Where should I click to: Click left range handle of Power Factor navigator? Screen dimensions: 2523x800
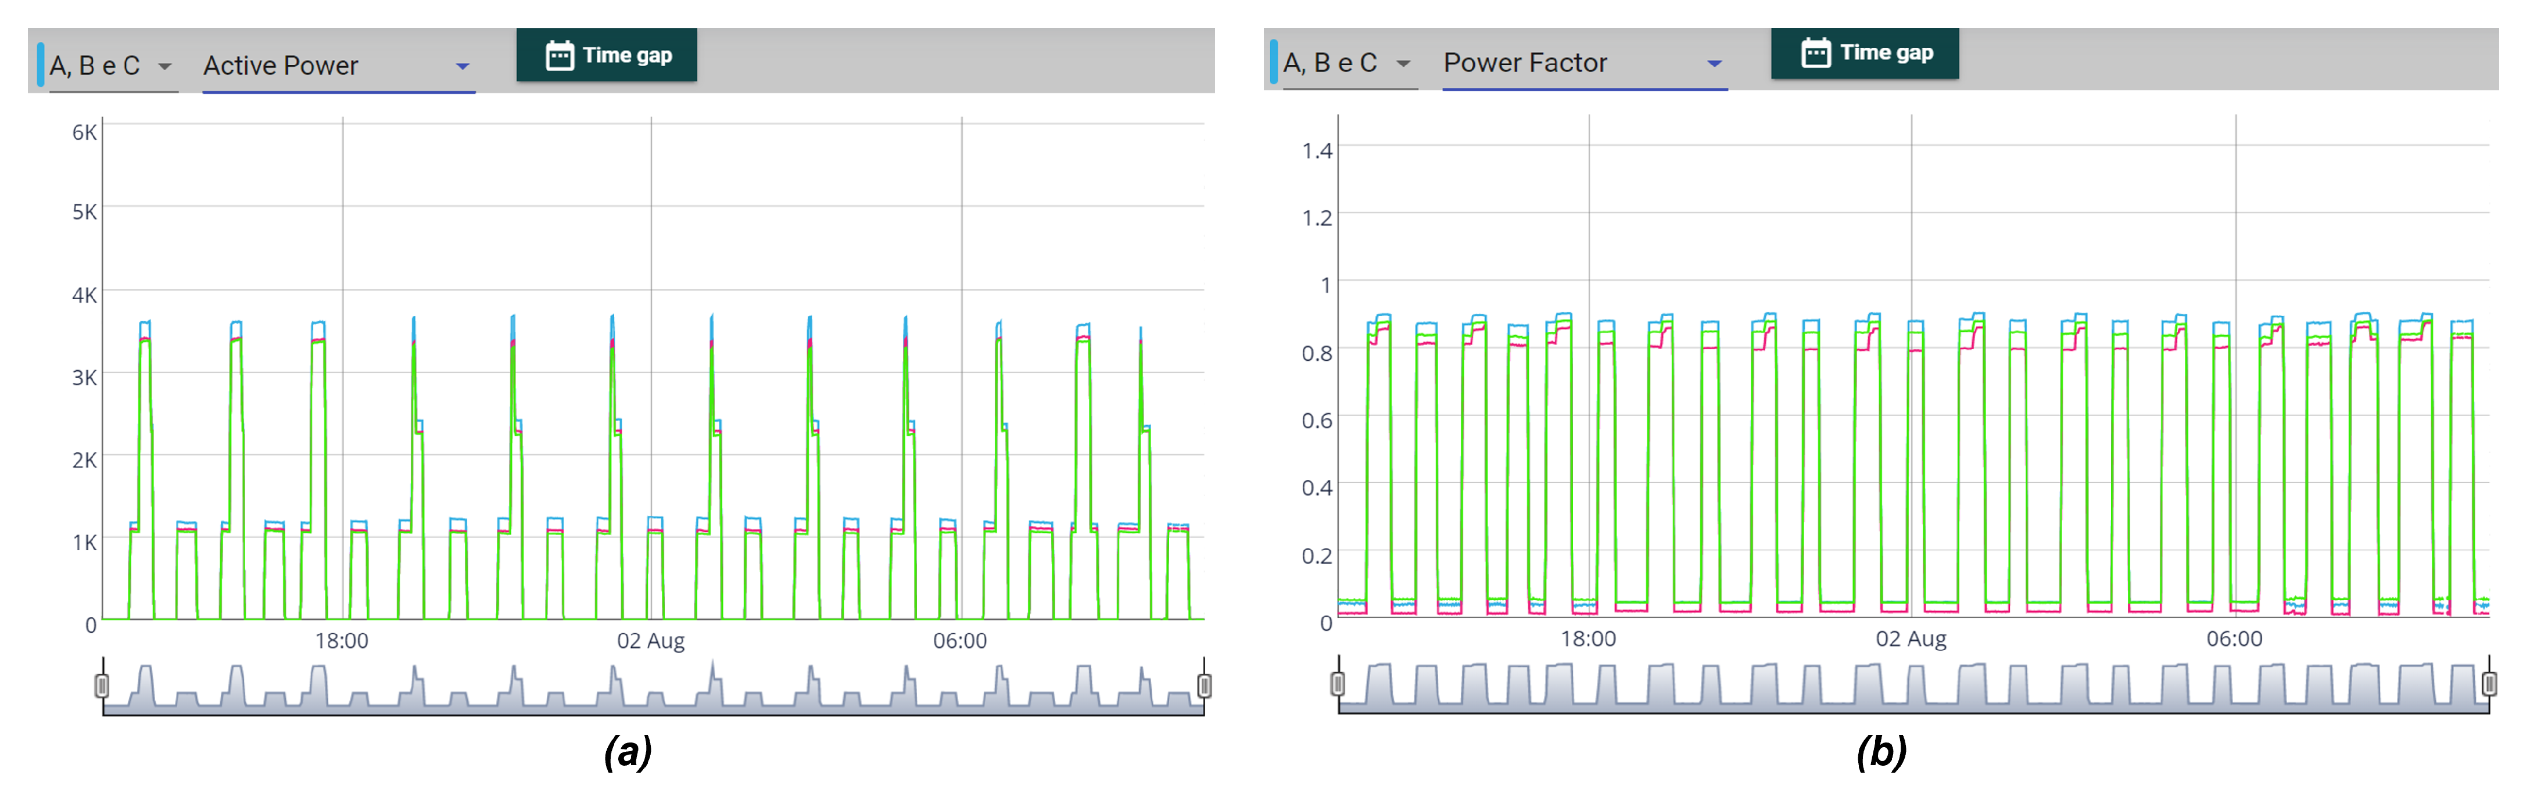[1338, 683]
